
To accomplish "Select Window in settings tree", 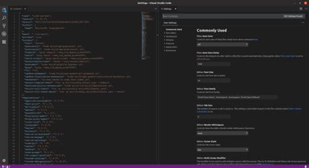I will click(170, 40).
